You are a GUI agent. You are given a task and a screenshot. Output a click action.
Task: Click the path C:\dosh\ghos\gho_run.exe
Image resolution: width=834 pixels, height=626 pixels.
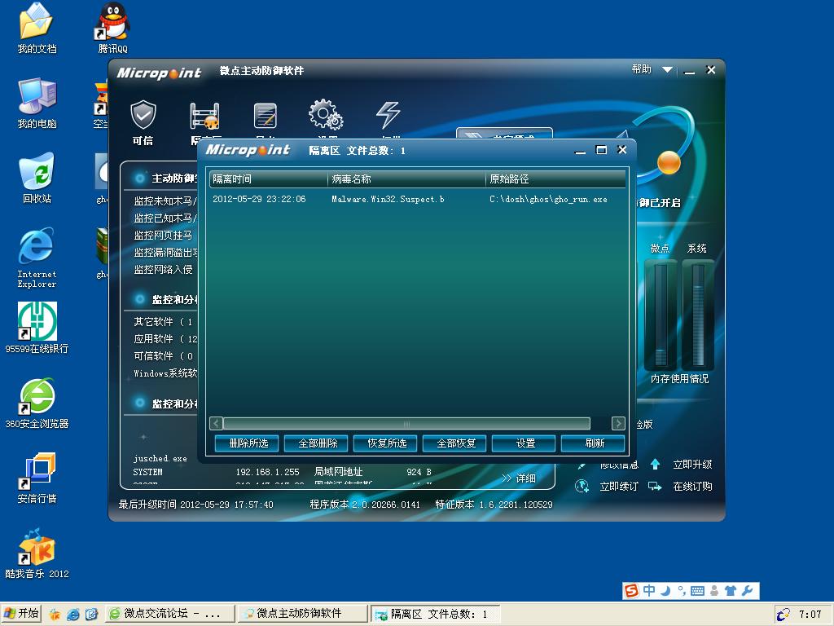pos(548,199)
